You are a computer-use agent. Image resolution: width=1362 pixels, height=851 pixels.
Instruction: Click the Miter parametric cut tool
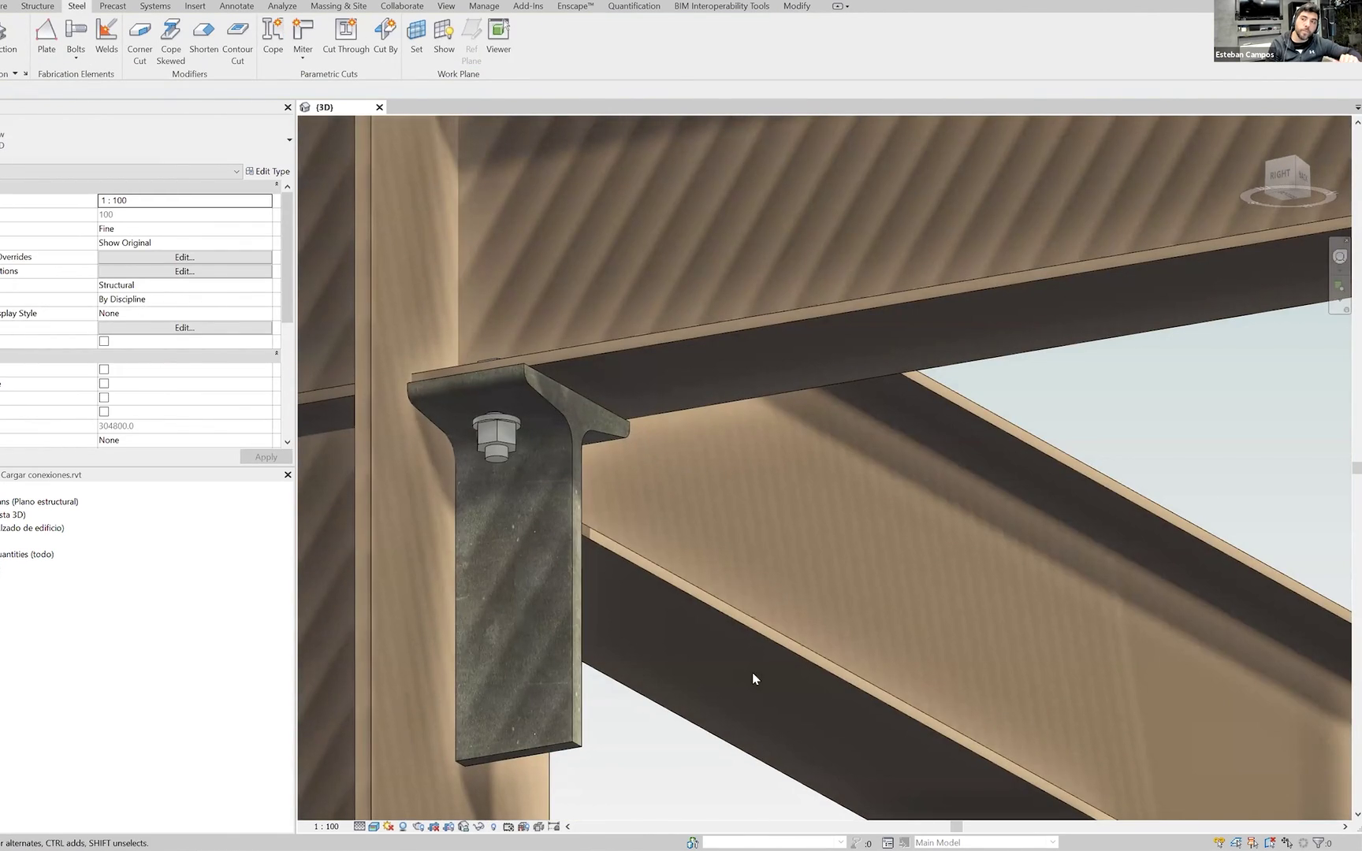point(303,32)
